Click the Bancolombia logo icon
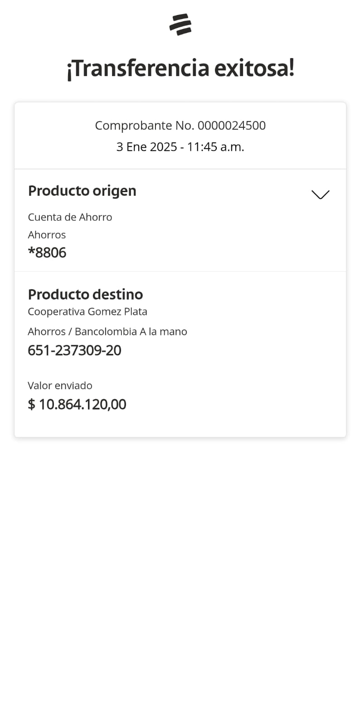Viewport: 360px width, 725px height. coord(180,24)
